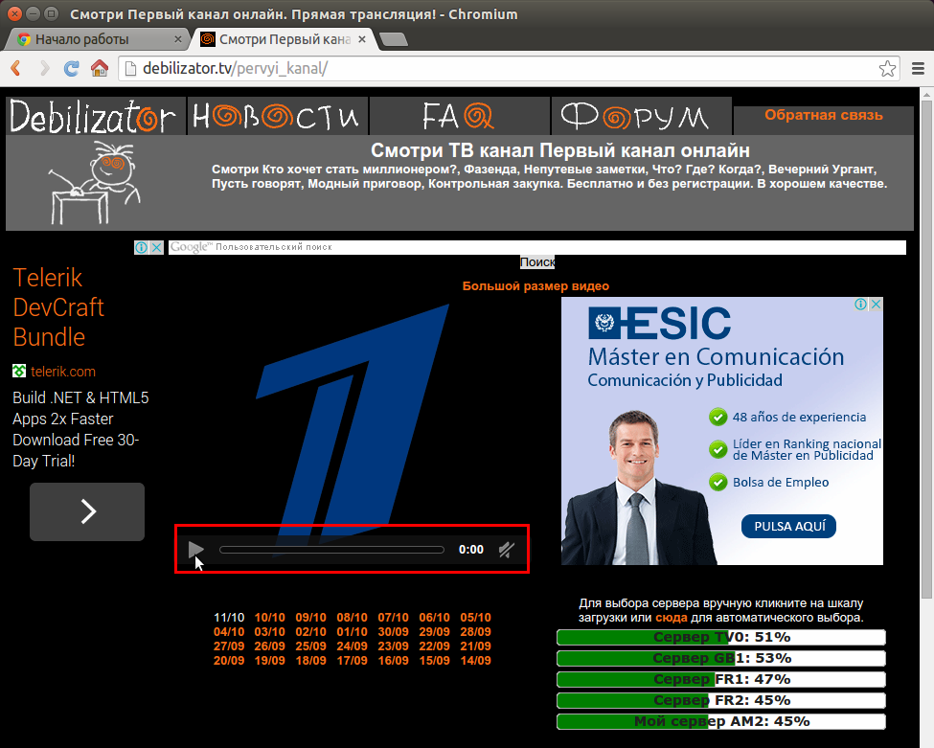Image resolution: width=934 pixels, height=748 pixels.
Task: Click the Google custom search field
Action: click(x=536, y=247)
